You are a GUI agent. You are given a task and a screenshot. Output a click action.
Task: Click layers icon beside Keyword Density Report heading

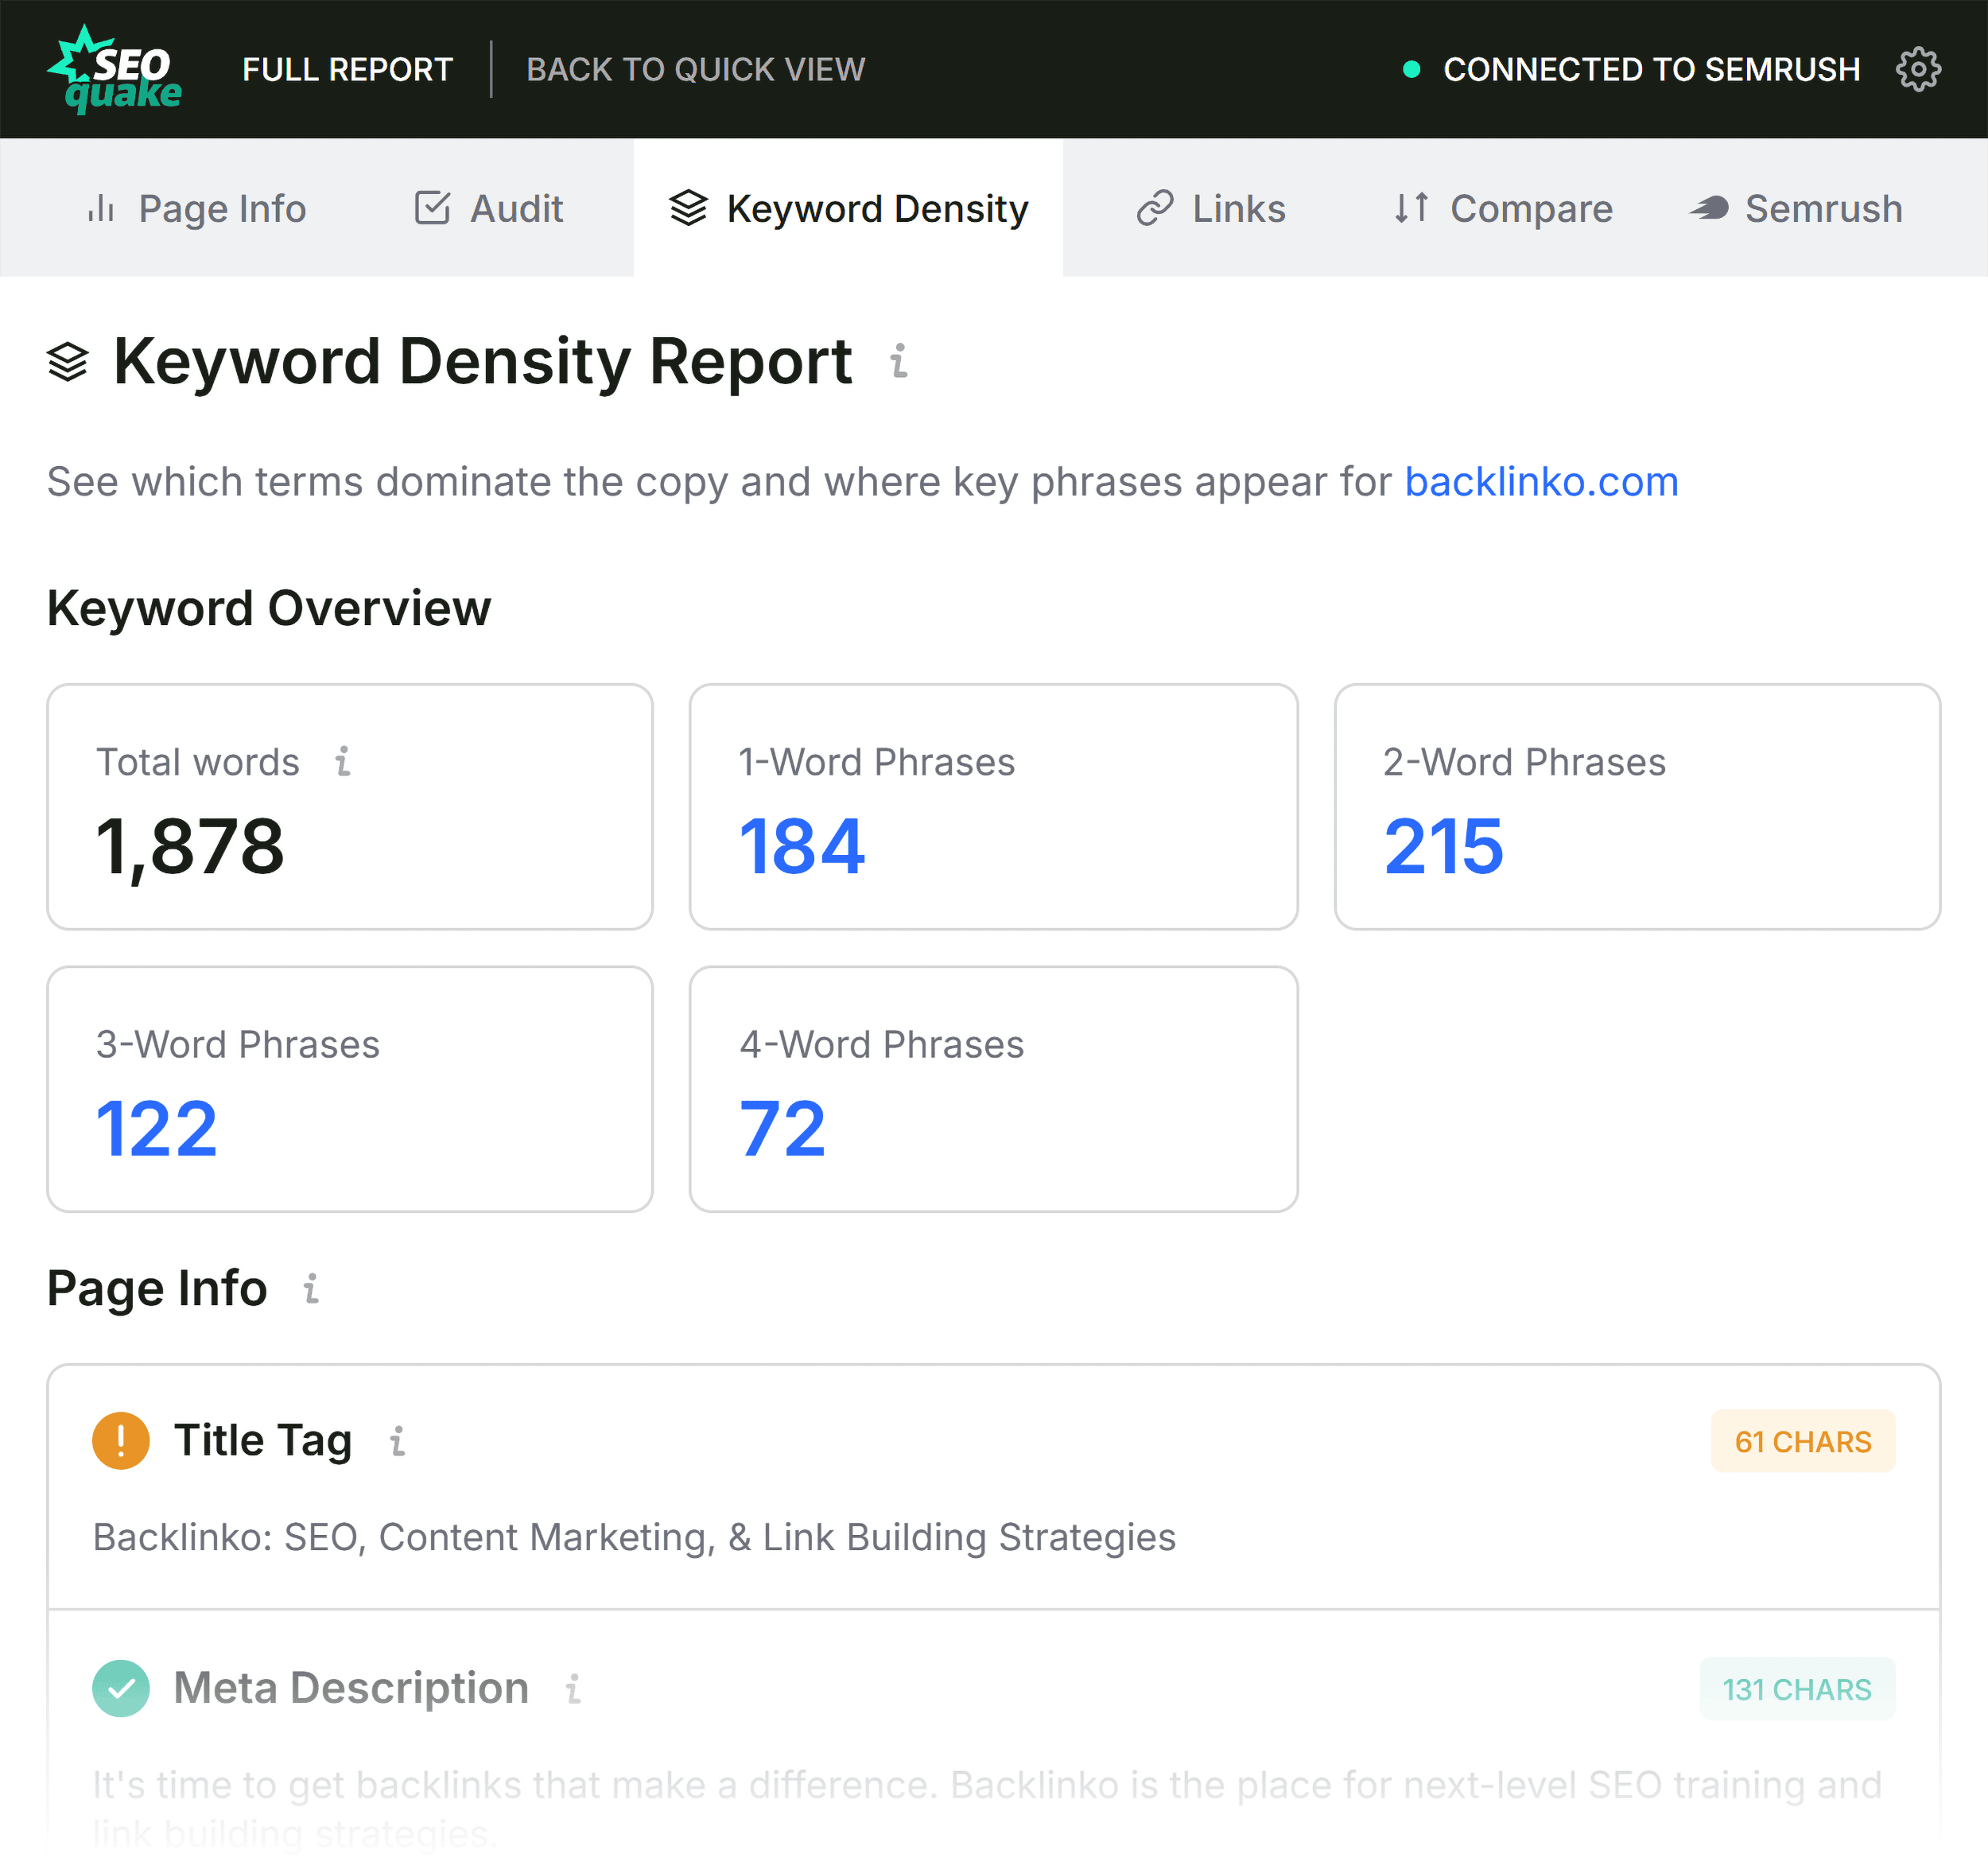coord(68,362)
